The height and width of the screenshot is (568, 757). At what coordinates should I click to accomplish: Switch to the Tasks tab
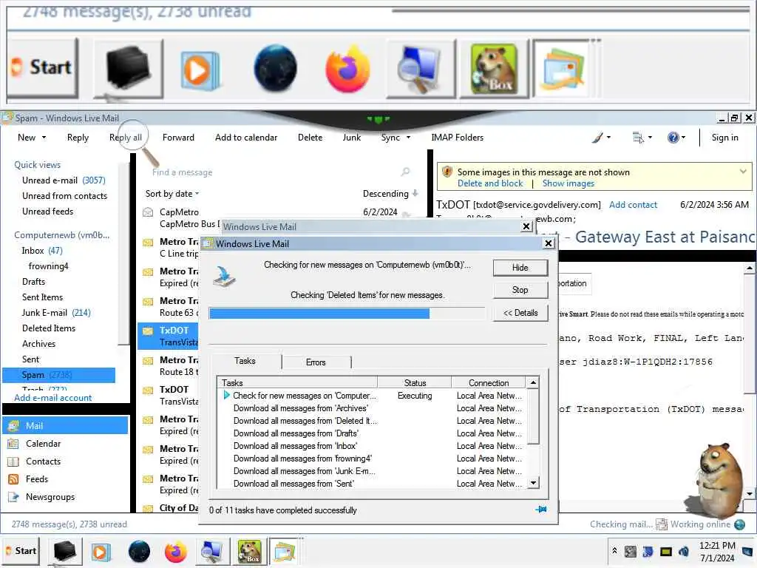(x=245, y=361)
